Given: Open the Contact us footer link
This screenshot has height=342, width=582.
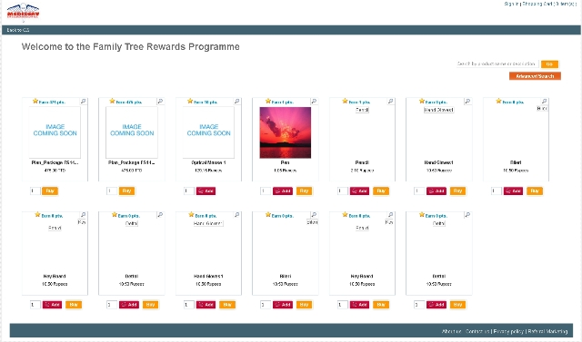Looking at the screenshot, I should point(477,331).
